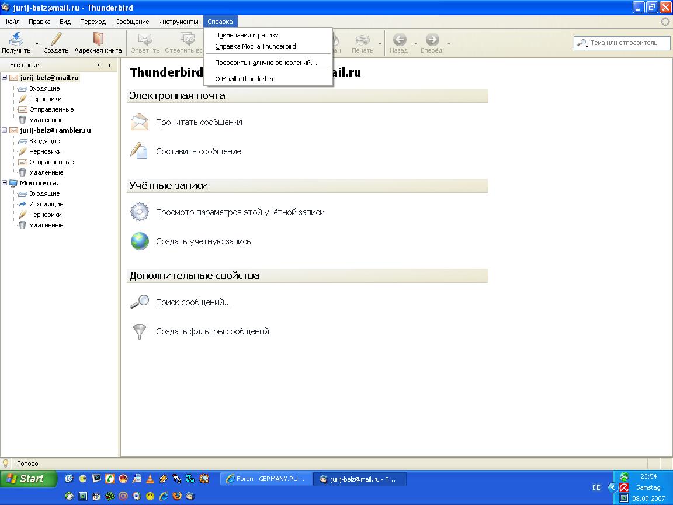Select Справка Mozilla Thunderbird menu entry
Image resolution: width=673 pixels, height=505 pixels.
(x=268, y=46)
